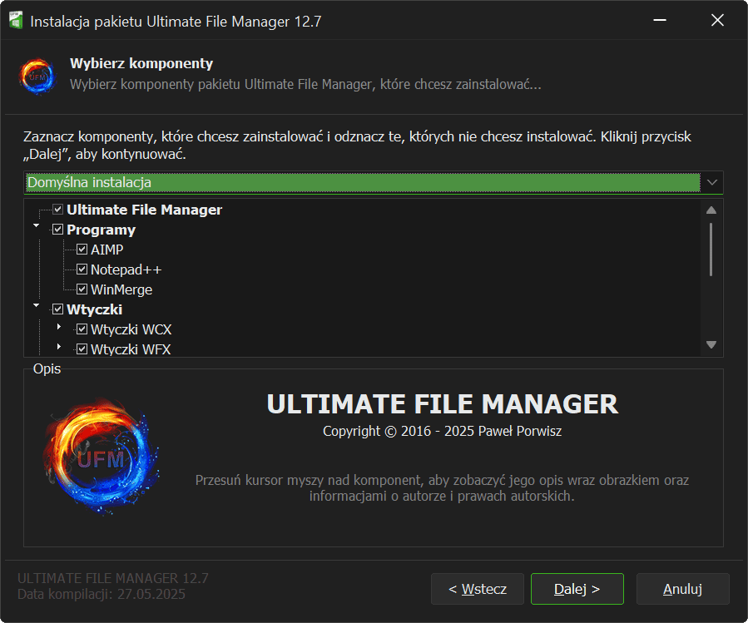Expand the Wtyczki WCX node

pos(59,327)
